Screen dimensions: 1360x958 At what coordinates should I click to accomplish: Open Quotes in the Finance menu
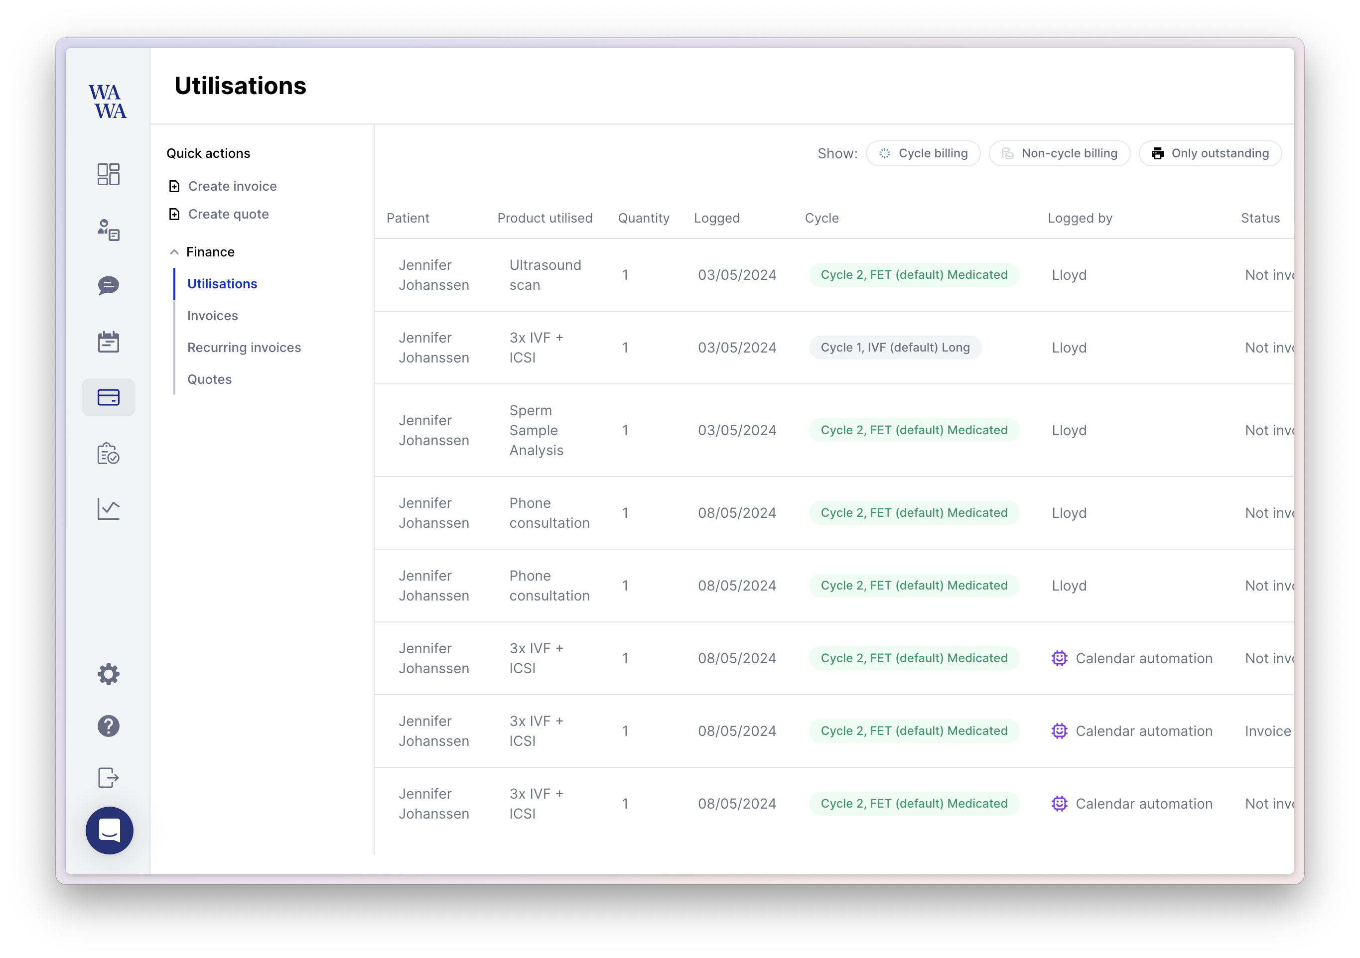(x=210, y=379)
